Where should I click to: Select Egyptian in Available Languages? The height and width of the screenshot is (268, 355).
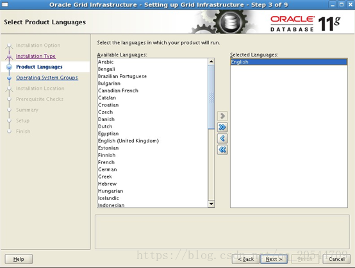coord(153,133)
